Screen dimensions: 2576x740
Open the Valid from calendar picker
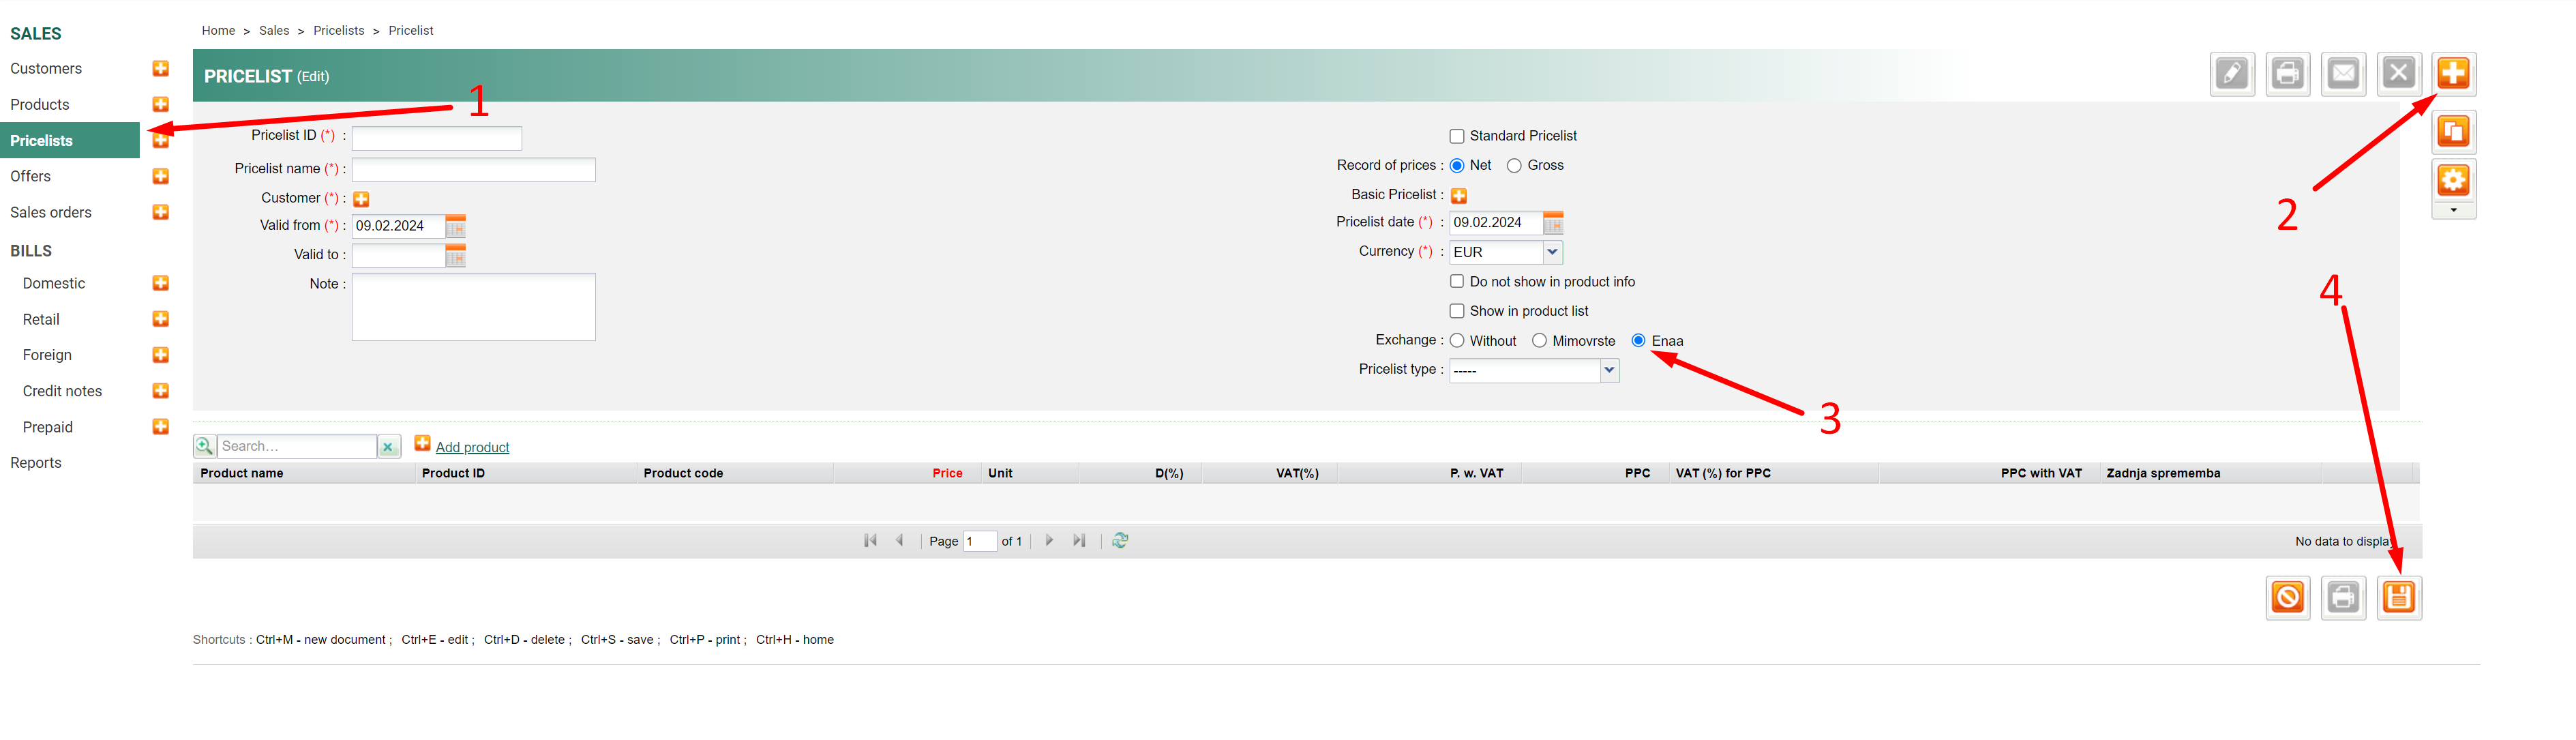click(x=455, y=226)
